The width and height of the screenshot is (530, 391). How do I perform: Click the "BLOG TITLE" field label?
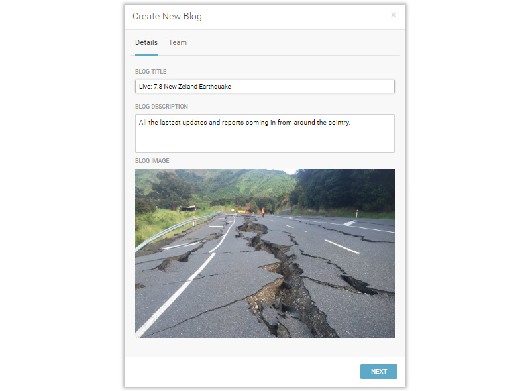[x=151, y=72]
